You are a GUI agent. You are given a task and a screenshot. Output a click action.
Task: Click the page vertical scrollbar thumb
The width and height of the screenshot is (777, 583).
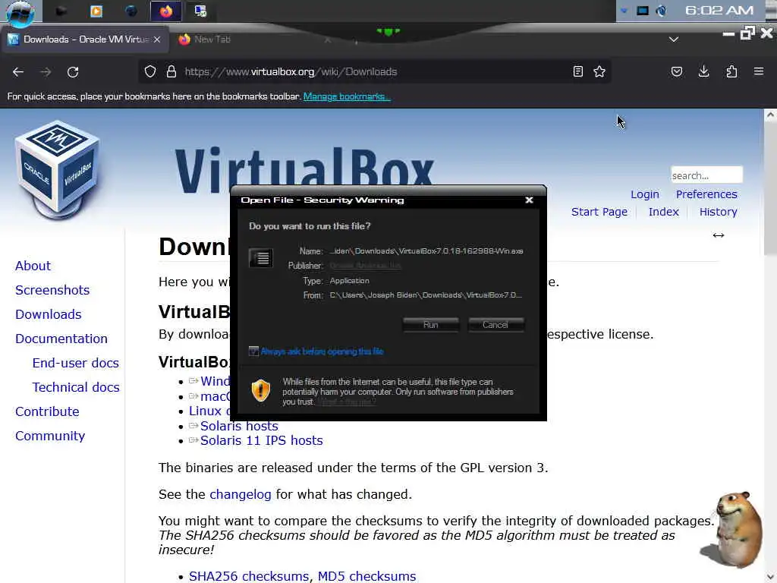(x=769, y=188)
